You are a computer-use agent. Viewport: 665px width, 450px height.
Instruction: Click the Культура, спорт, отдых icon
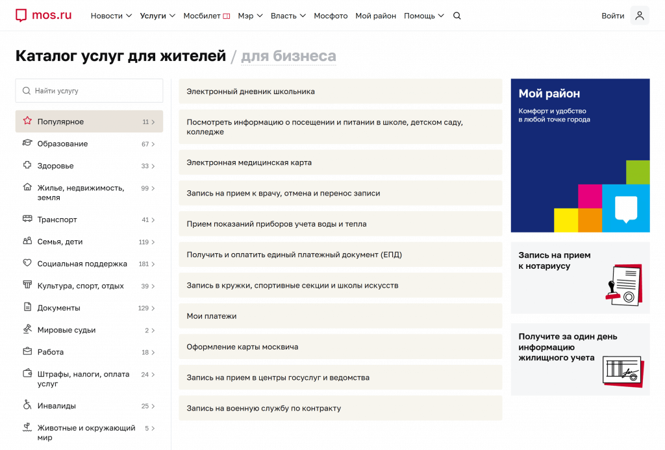(27, 285)
